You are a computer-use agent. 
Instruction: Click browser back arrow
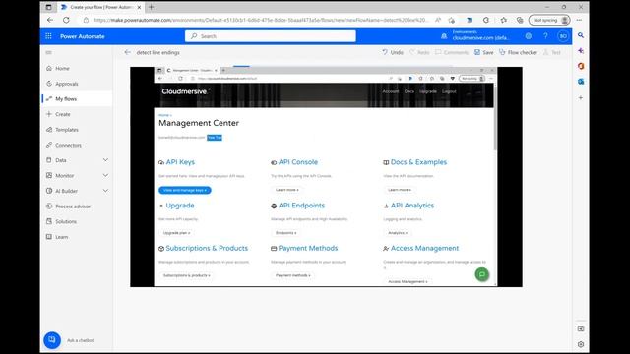pyautogui.click(x=50, y=20)
